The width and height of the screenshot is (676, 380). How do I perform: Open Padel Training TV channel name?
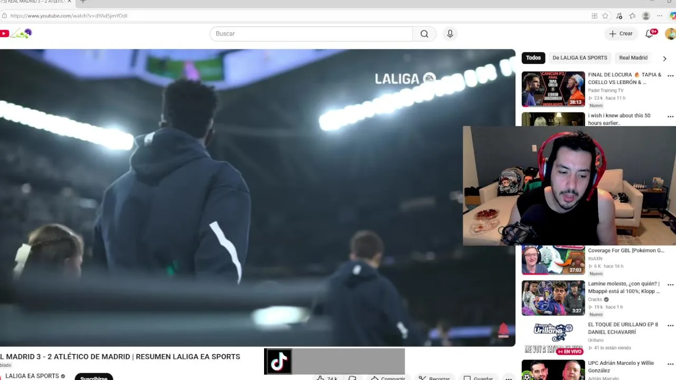(605, 91)
